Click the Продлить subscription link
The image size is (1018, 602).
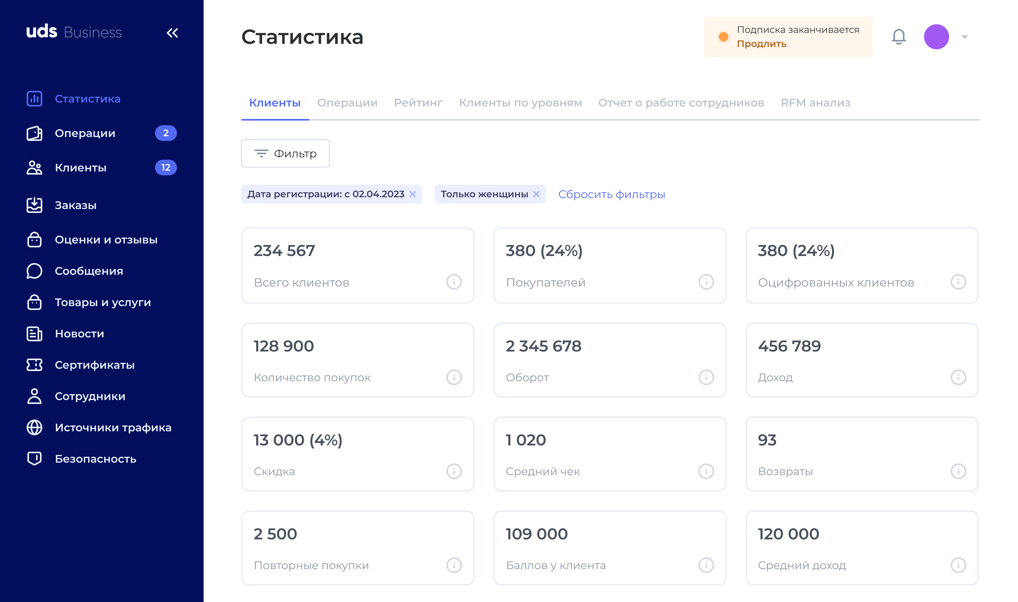click(761, 44)
